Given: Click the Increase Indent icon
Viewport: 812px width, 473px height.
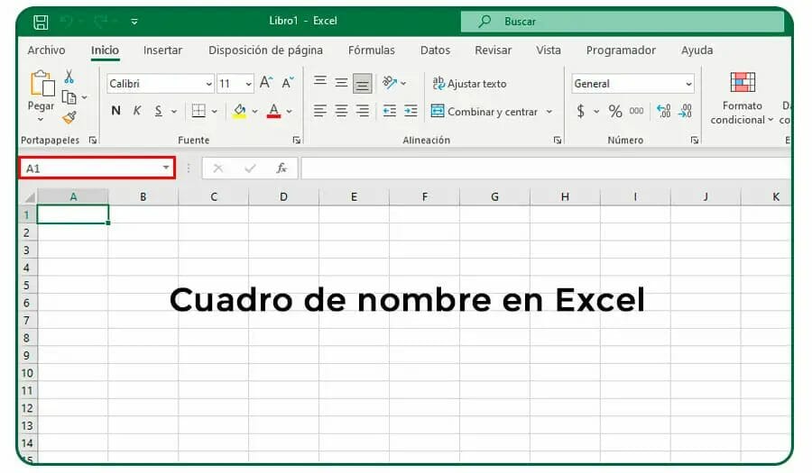Looking at the screenshot, I should [x=411, y=111].
